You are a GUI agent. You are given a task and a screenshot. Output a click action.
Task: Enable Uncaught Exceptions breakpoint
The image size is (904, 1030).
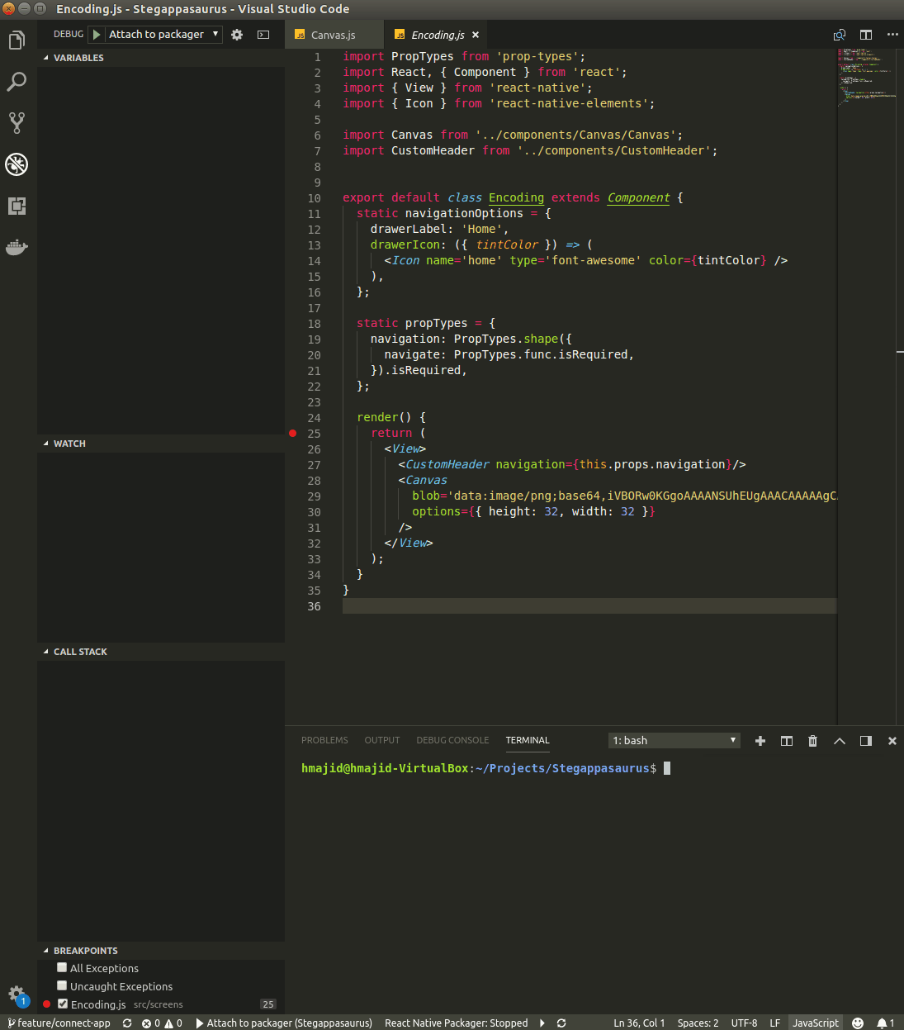[x=62, y=985]
